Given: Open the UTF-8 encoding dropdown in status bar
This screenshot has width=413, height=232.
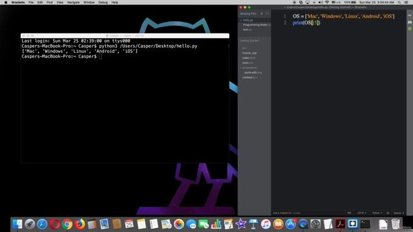Looking at the screenshot, I should pyautogui.click(x=361, y=213).
